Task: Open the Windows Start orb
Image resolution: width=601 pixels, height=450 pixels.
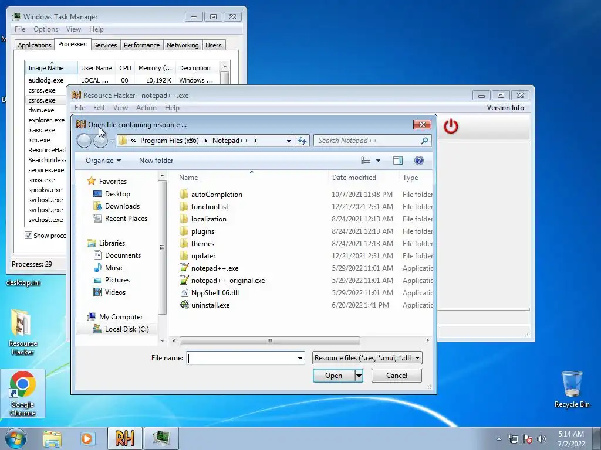Action: click(15, 438)
